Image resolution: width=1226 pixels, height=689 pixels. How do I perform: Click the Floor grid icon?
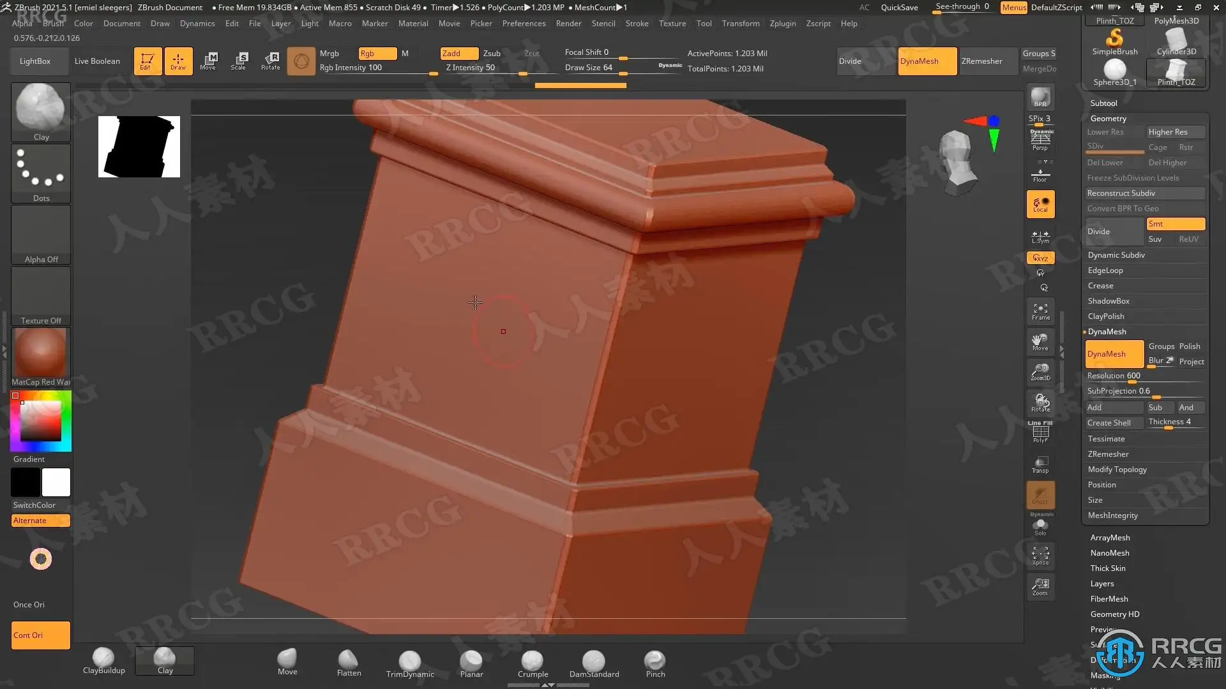(1040, 175)
